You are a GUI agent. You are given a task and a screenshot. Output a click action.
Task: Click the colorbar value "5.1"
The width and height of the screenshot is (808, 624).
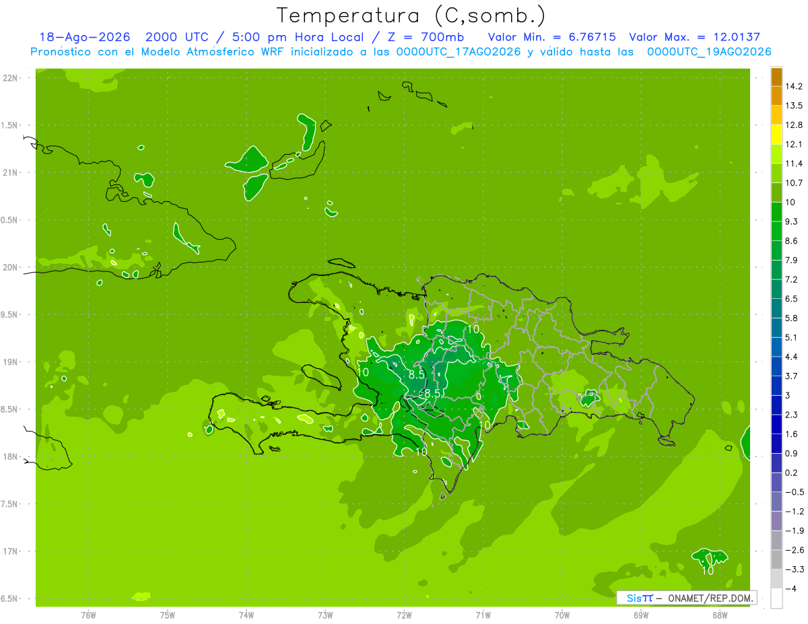(x=793, y=337)
